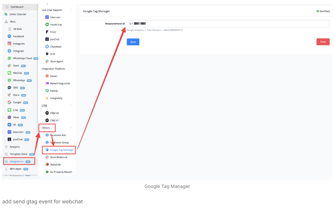The height and width of the screenshot is (212, 334).
Task: Collapse the Integration Platform section
Action: coord(71,69)
